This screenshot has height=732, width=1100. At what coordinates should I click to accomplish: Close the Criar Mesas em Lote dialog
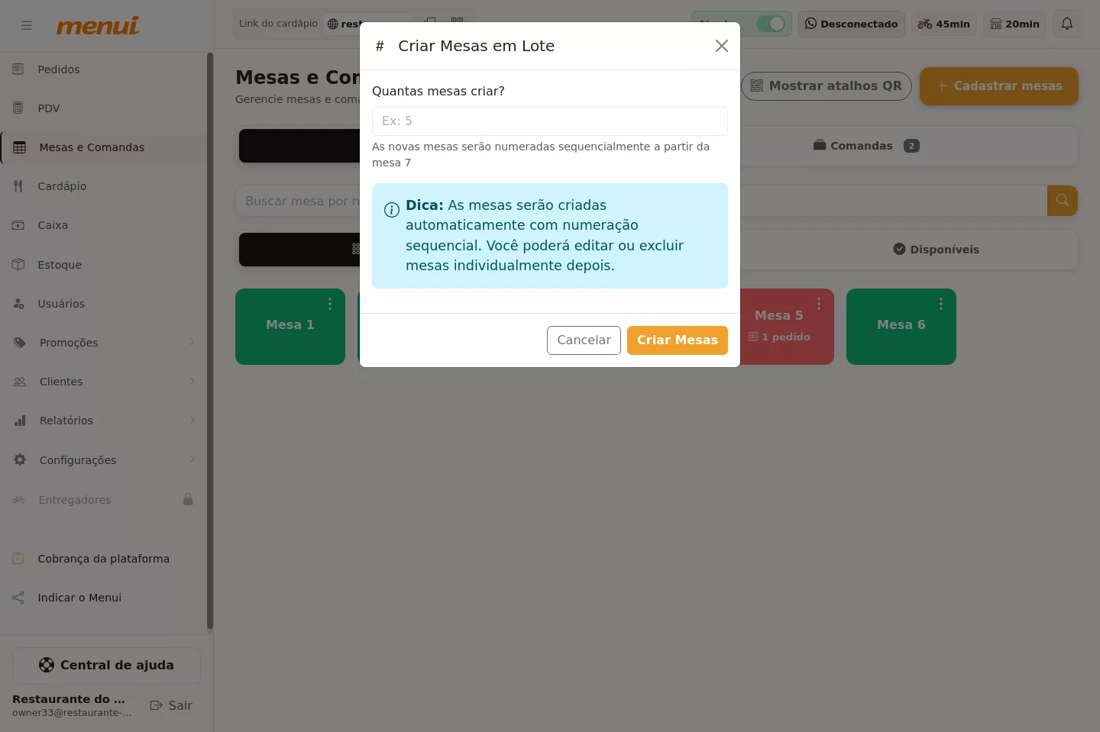(722, 46)
